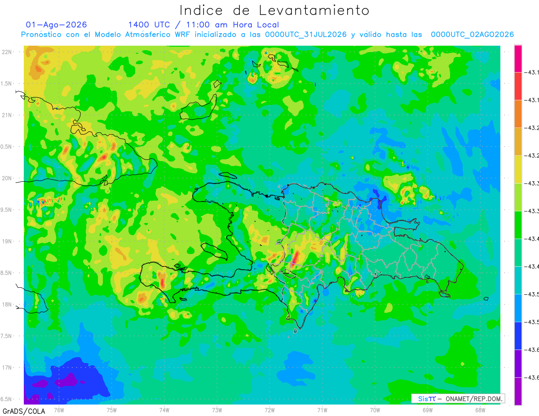Select the magenta swatch in the color legend
Viewport: 539px width, 416px height.
tap(518, 58)
